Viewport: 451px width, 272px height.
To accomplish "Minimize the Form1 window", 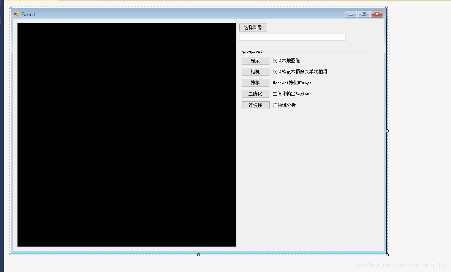I will click(x=351, y=14).
